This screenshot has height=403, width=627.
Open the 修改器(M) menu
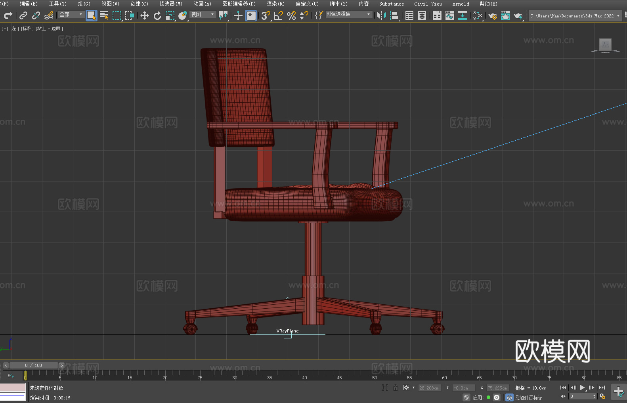pos(171,4)
